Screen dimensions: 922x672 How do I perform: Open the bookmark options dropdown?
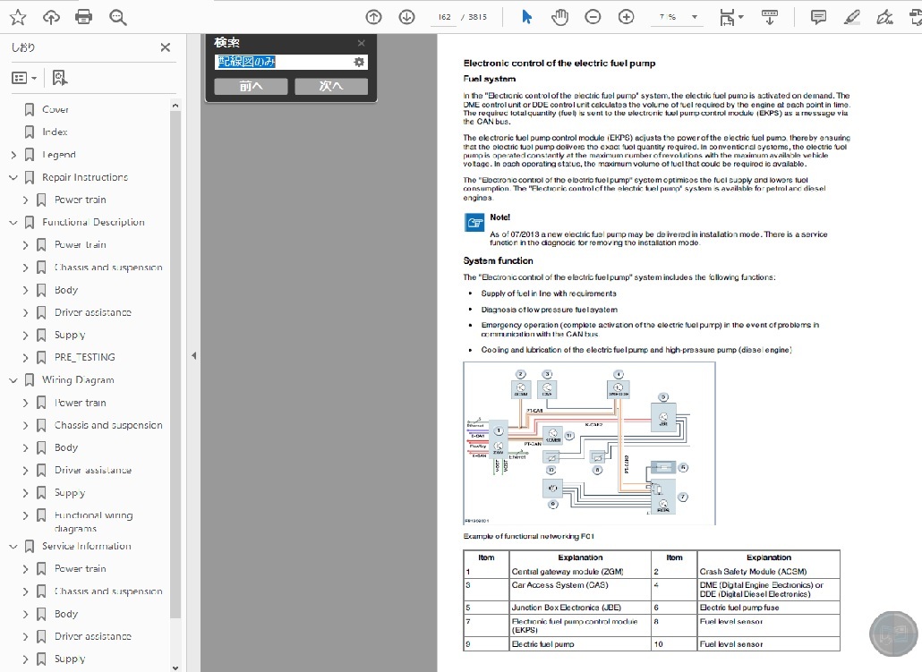click(x=24, y=78)
